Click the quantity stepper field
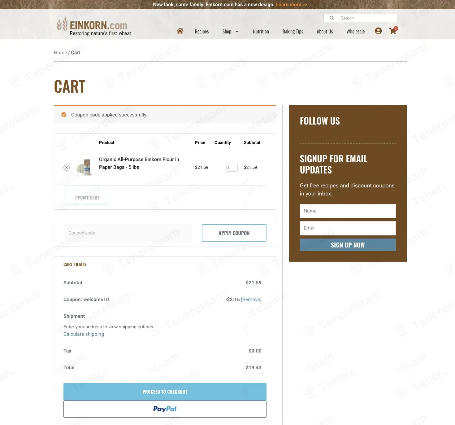The width and height of the screenshot is (455, 425). 232,167
